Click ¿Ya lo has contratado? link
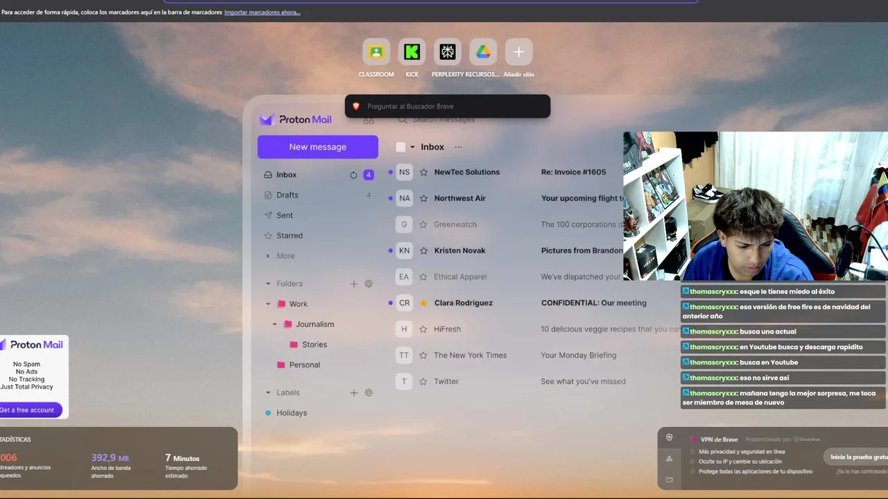 (862, 471)
